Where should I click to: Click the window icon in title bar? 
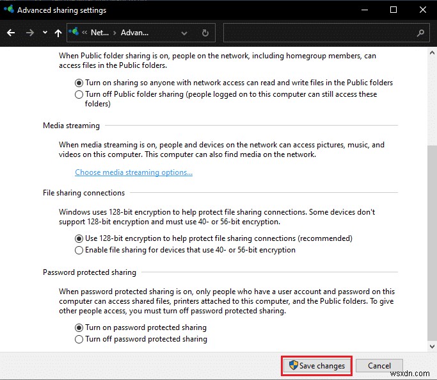pyautogui.click(x=9, y=9)
